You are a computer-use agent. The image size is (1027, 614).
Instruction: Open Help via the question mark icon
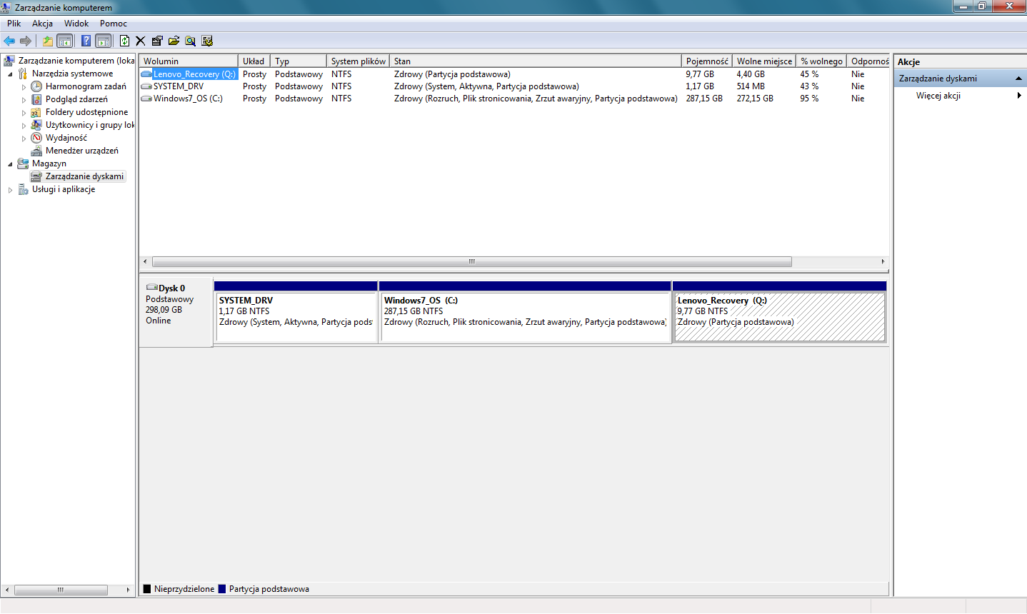point(86,41)
